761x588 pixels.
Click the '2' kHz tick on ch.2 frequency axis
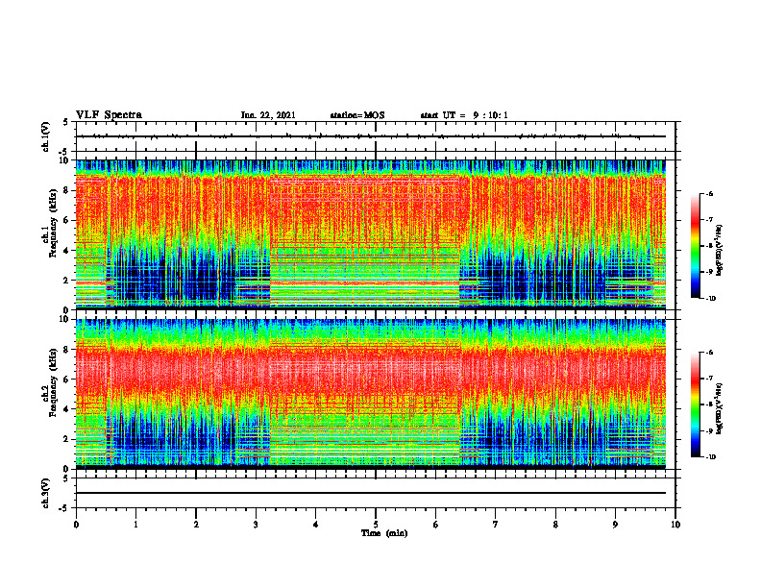click(66, 439)
